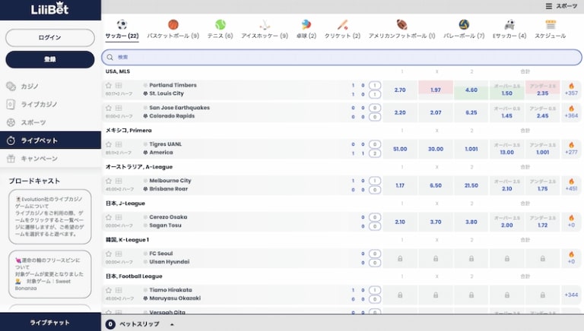Select odds 1.17 for Melbourne City
Viewport: 584px width, 331px height.
(400, 185)
